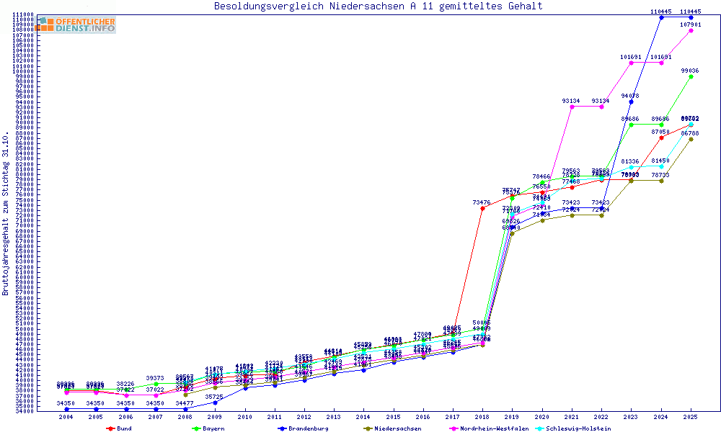Click the Nordrhein-Westfalen 2023 point at 101691

632,63
